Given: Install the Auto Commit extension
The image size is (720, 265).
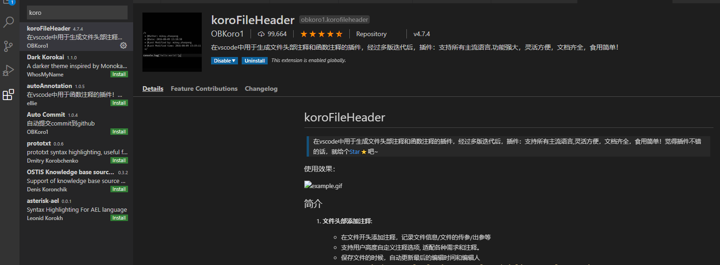Looking at the screenshot, I should tap(119, 132).
